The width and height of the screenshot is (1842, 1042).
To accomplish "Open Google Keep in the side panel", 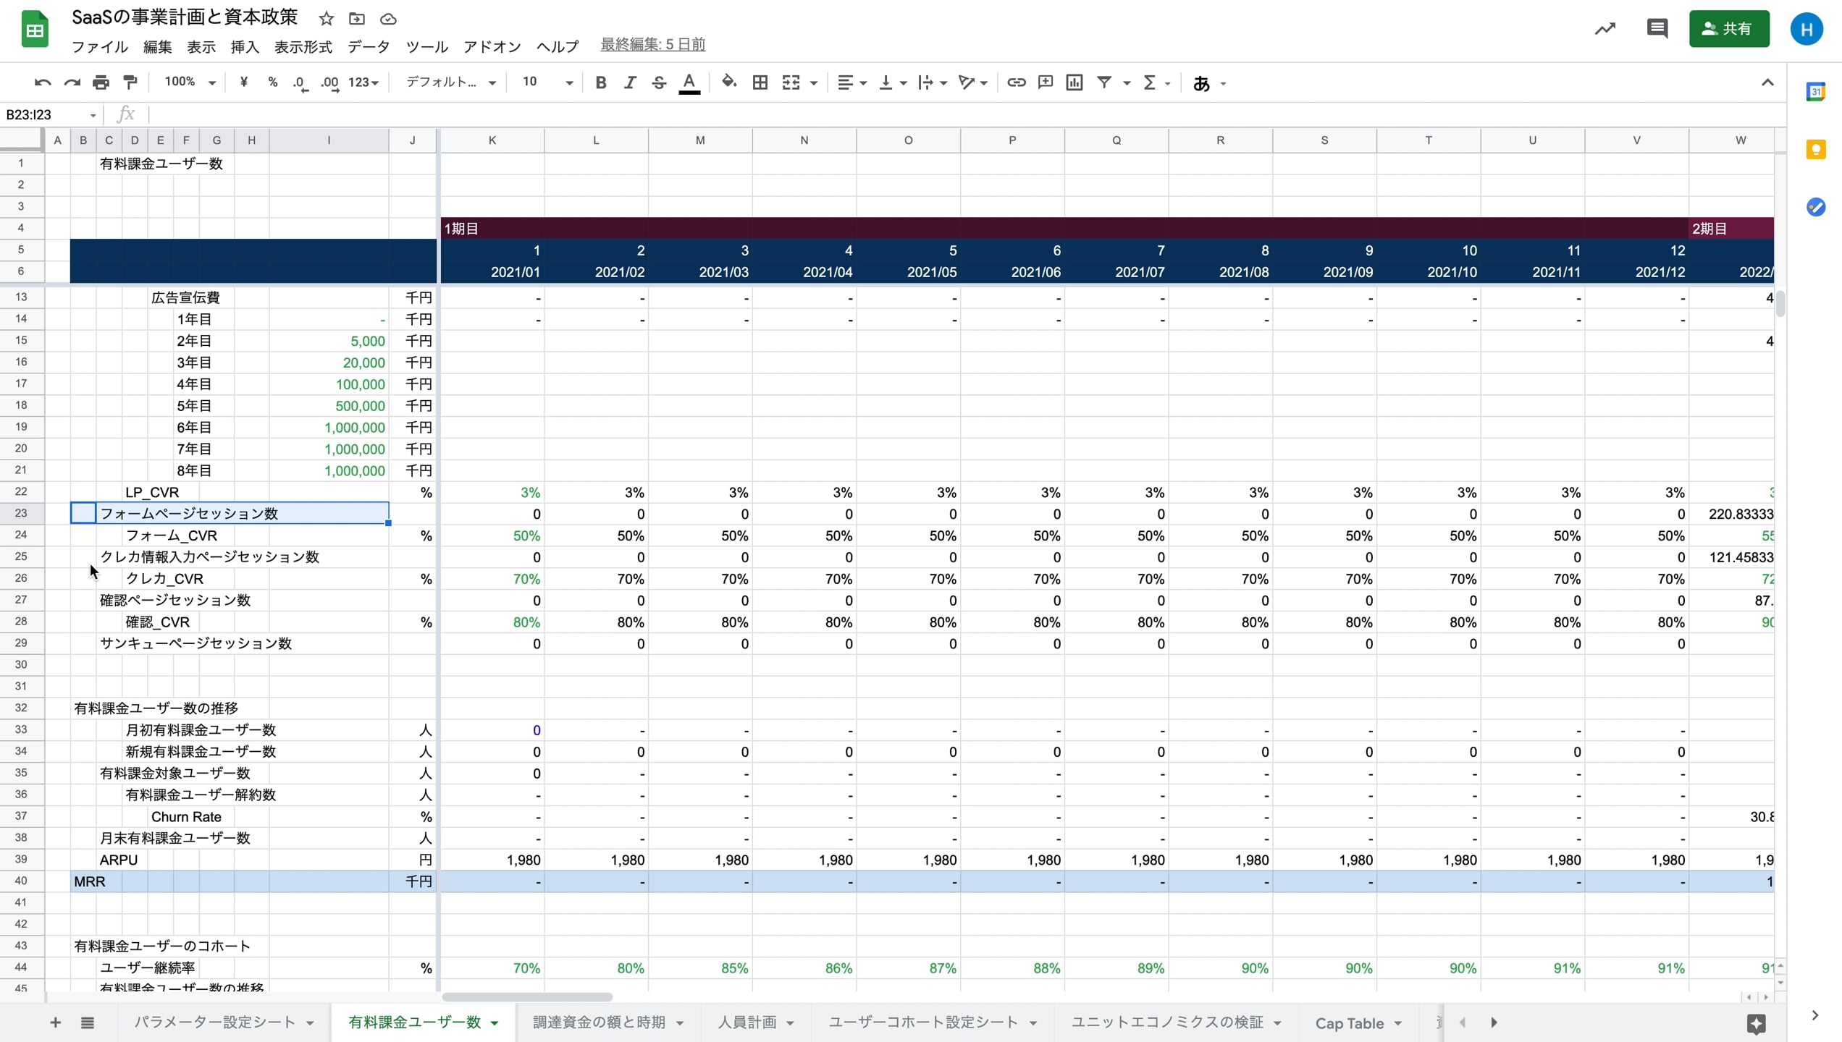I will point(1817,149).
